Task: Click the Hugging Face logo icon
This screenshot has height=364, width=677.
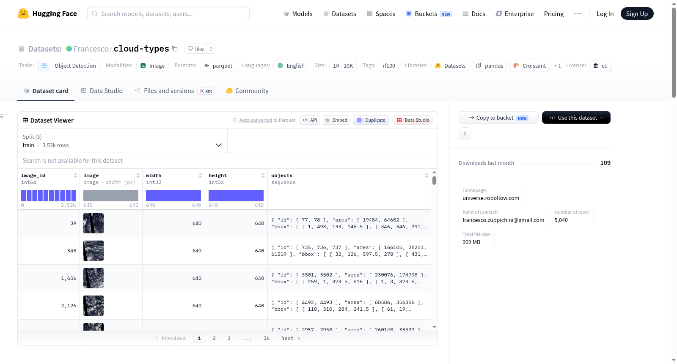Action: (23, 14)
